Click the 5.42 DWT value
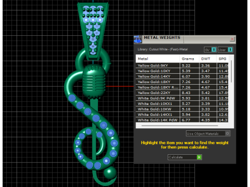The width and height of the screenshot is (250, 187). pyautogui.click(x=206, y=93)
